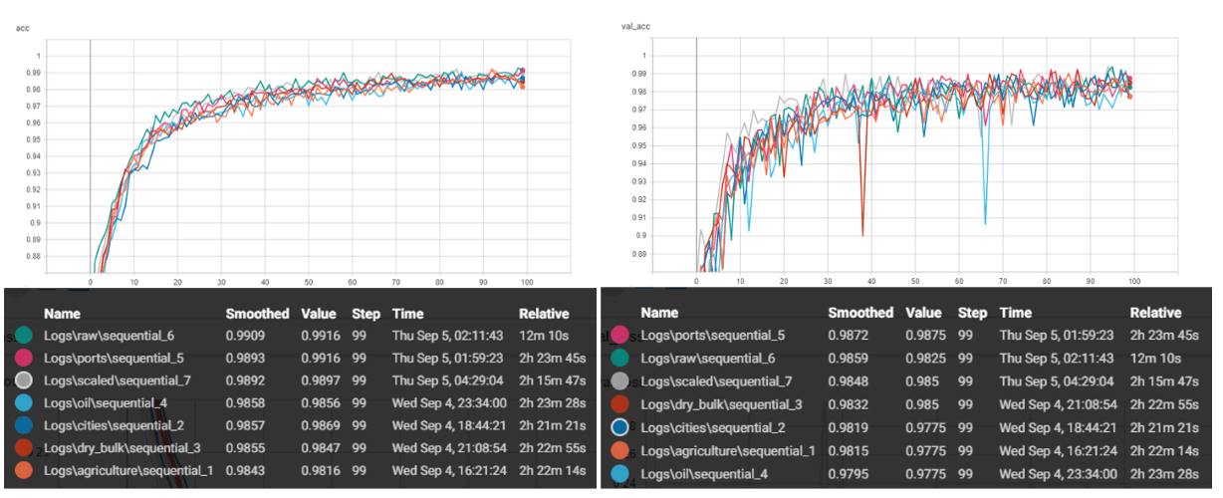Click the light blue downward spike in the val_acc chart

(x=985, y=222)
